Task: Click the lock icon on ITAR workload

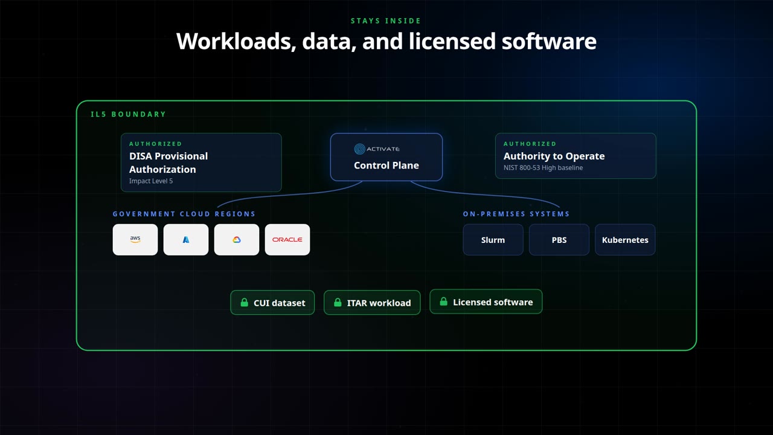Action: click(338, 303)
